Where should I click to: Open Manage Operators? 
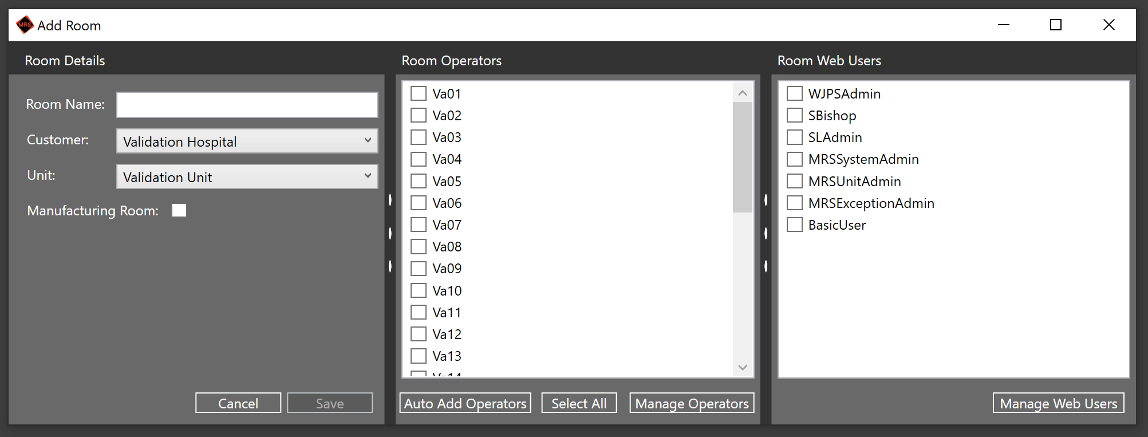click(692, 403)
